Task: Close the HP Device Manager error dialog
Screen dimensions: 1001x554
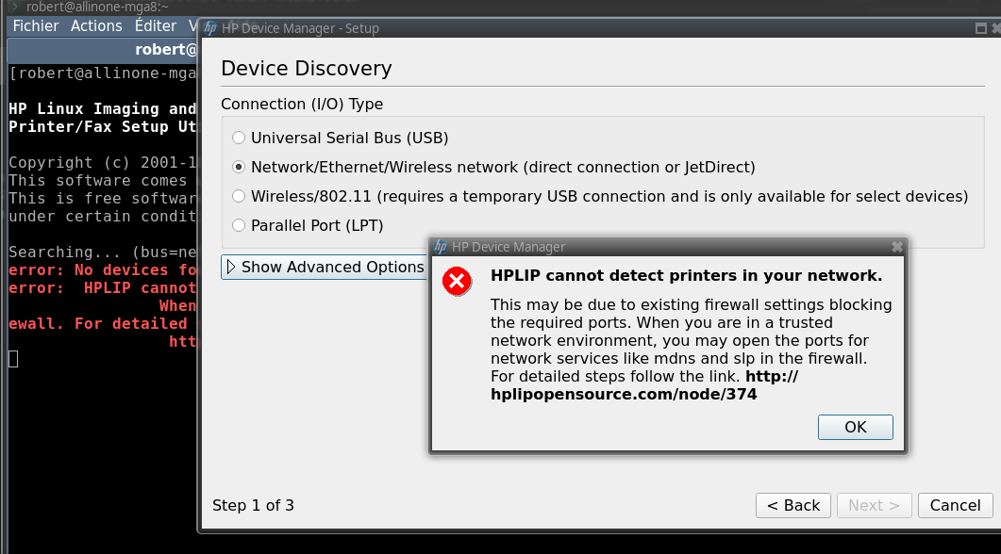Action: coord(897,247)
